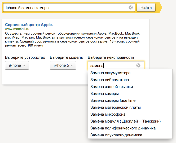Viewport: 176px width, 143px height.
Task: Clear the 'замена' malfunction input text
Action: (138, 65)
